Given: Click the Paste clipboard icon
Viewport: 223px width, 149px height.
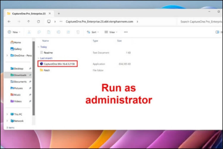Looking at the screenshot, I should tap(49, 32).
